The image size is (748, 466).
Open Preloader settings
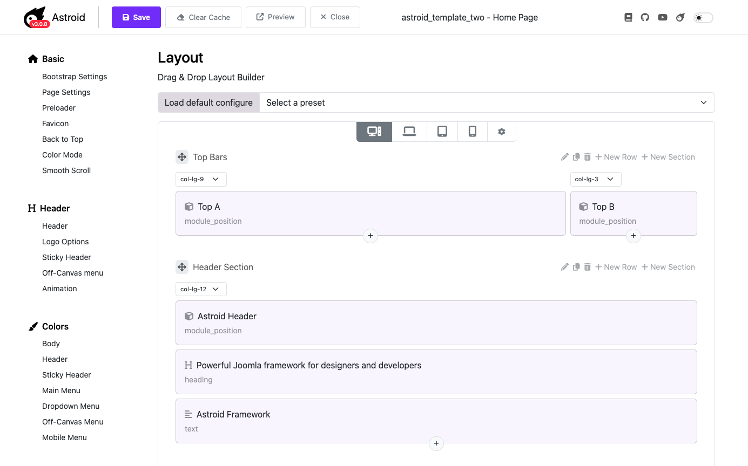[x=59, y=108]
